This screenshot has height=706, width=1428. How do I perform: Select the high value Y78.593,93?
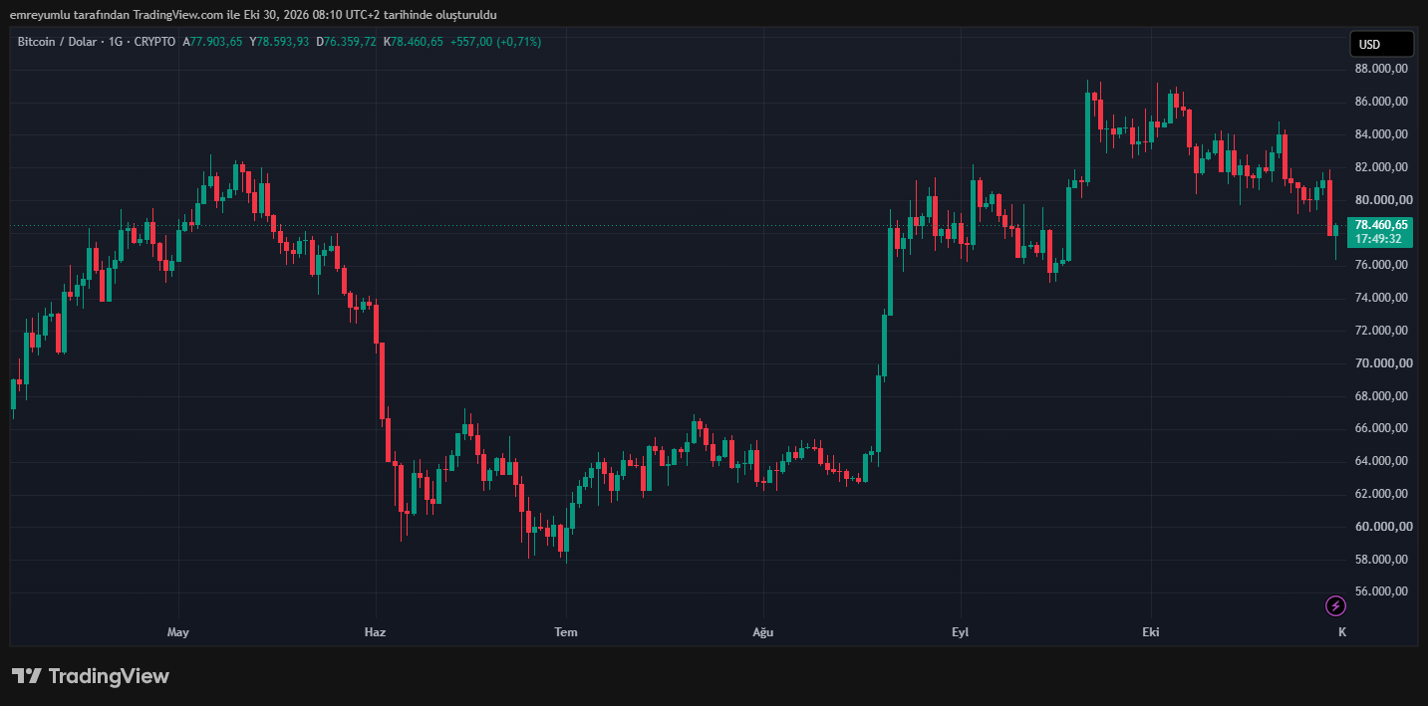coord(279,42)
